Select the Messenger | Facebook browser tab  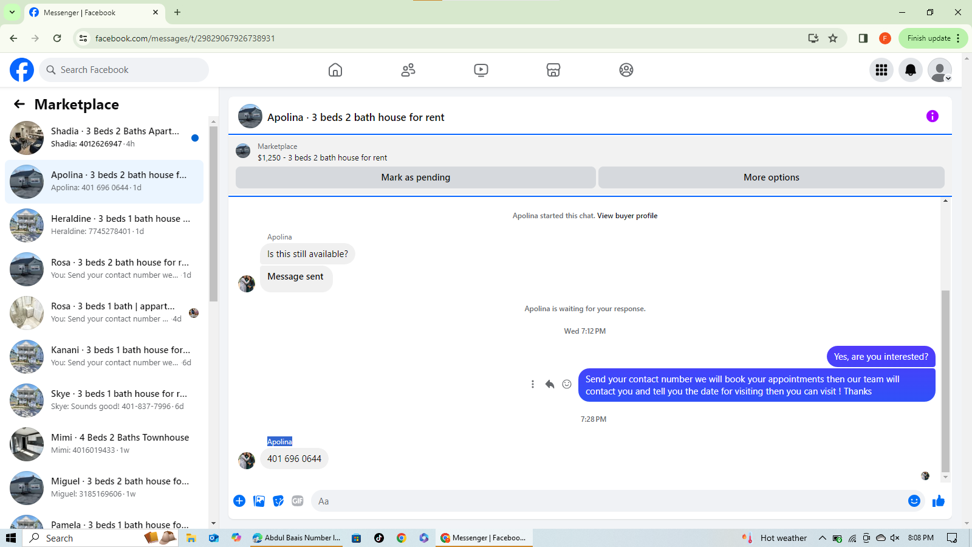point(94,13)
